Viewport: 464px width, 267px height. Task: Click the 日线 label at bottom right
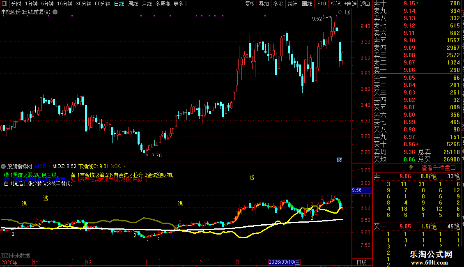click(362, 262)
